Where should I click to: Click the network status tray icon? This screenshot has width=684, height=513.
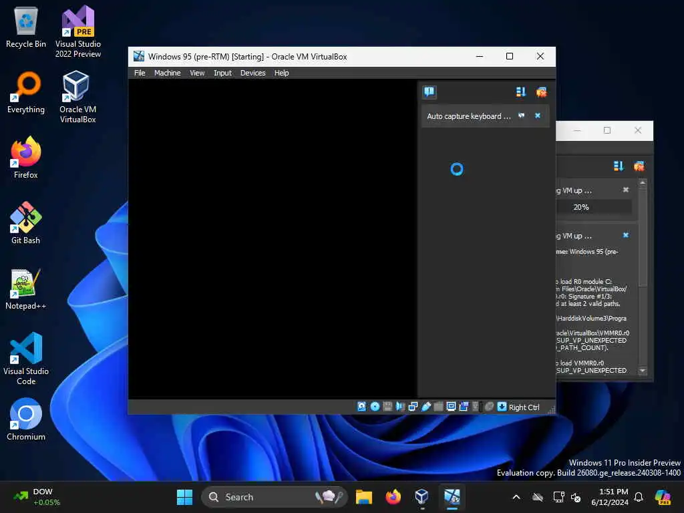(558, 497)
